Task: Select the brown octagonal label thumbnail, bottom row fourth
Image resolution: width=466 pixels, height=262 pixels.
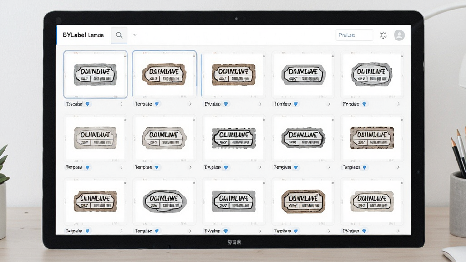Action: point(303,202)
